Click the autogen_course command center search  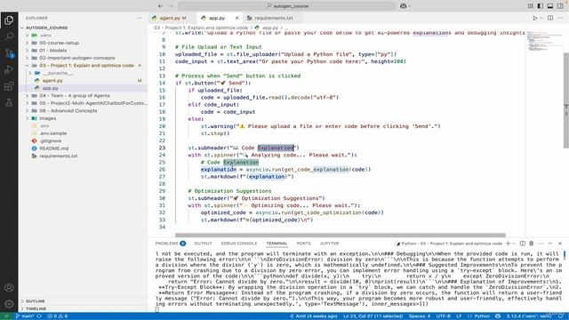[x=286, y=6]
